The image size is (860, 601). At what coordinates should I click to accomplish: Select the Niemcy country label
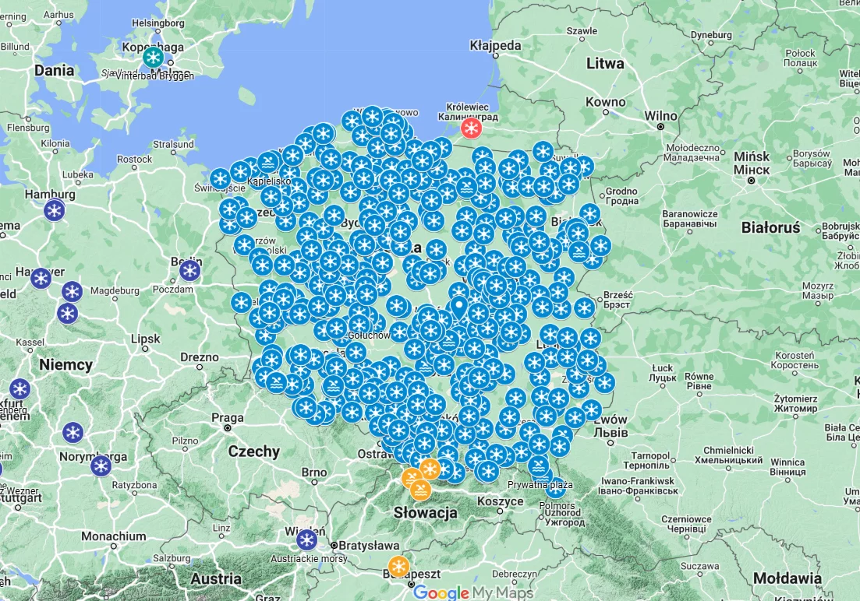(x=65, y=365)
